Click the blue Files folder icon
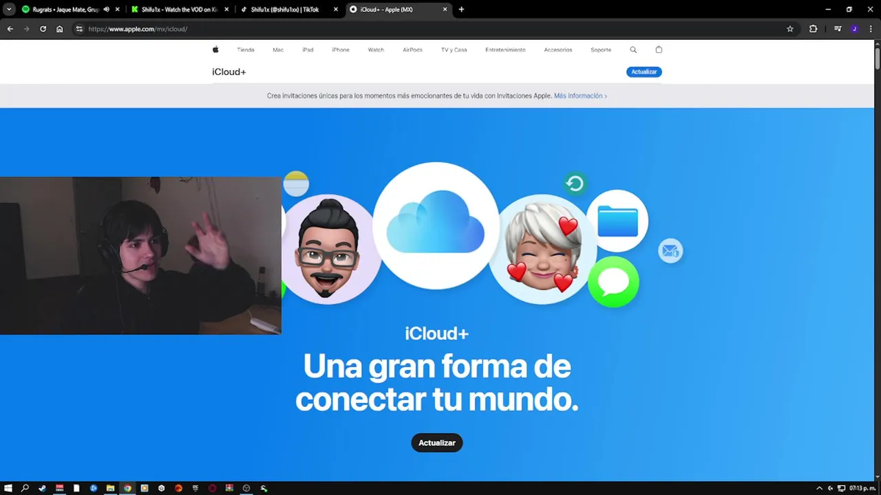This screenshot has width=881, height=495. tap(617, 221)
